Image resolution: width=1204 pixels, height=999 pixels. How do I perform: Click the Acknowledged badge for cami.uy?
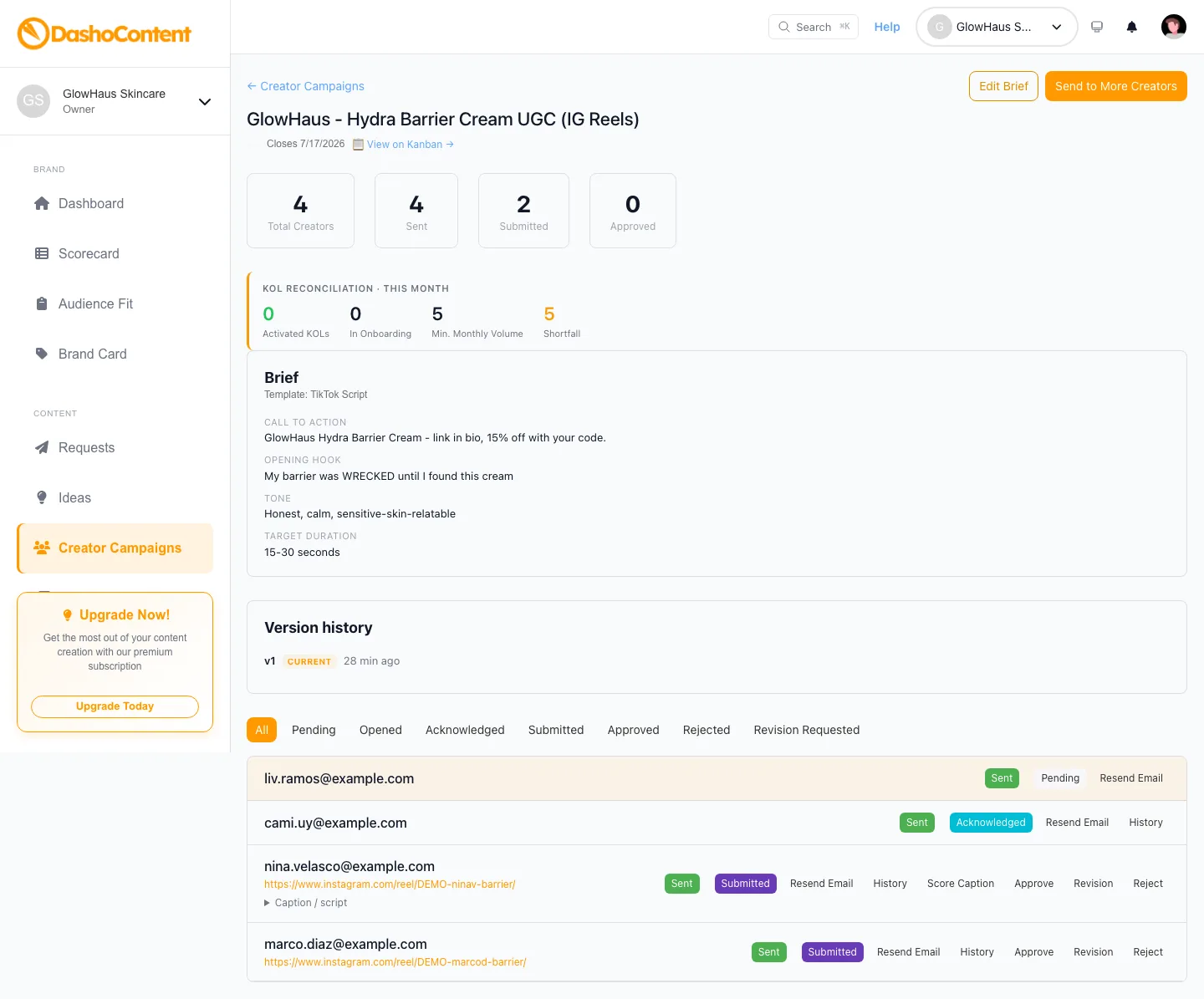[991, 823]
